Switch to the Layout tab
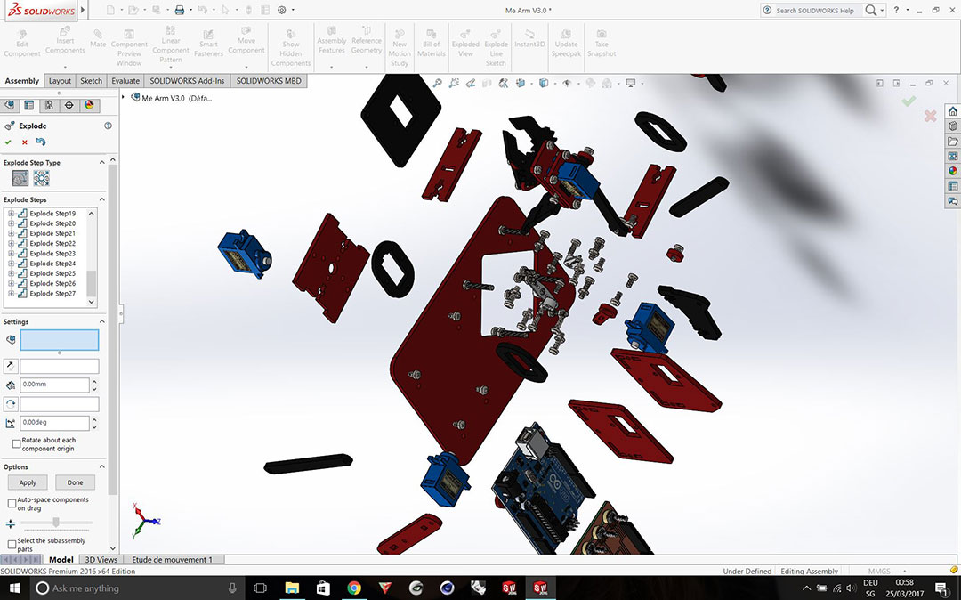 61,81
